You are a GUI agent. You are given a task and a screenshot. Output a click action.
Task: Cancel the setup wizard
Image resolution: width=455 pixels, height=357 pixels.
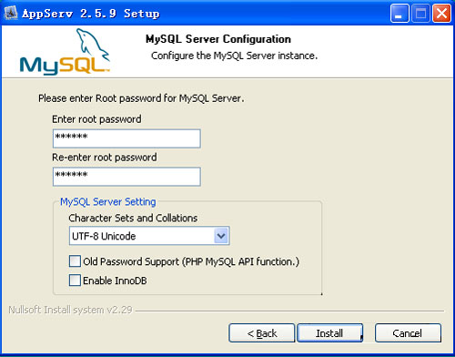408,333
